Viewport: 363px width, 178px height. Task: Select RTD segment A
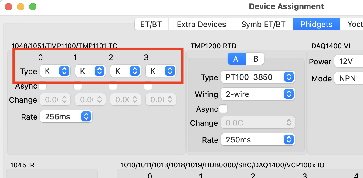coord(236,59)
